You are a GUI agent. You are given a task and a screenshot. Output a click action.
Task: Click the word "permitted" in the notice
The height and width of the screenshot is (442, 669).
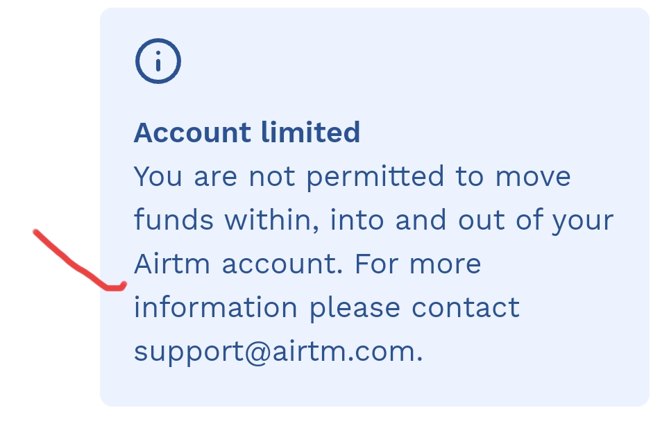pyautogui.click(x=375, y=176)
